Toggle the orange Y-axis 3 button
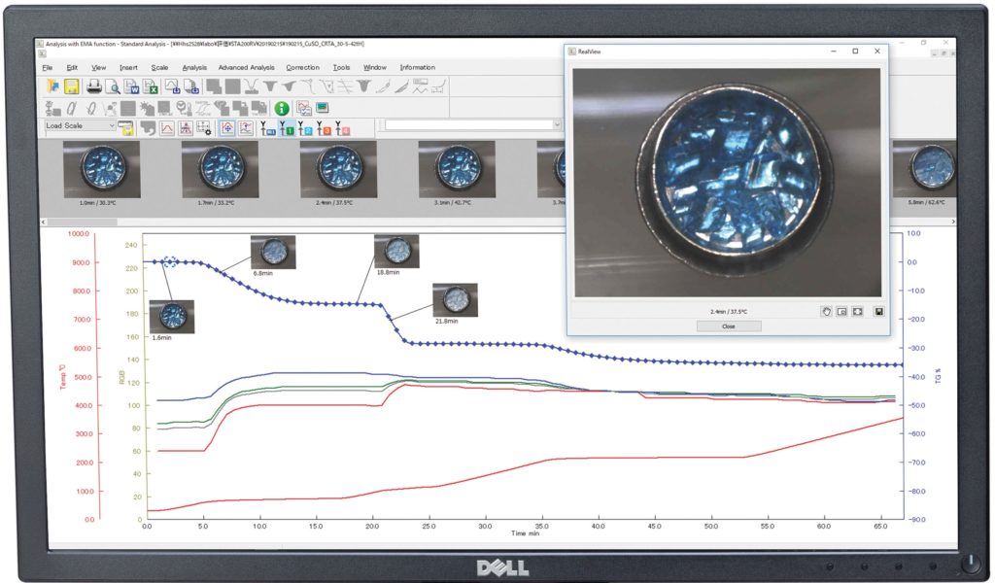The width and height of the screenshot is (995, 583). [326, 127]
